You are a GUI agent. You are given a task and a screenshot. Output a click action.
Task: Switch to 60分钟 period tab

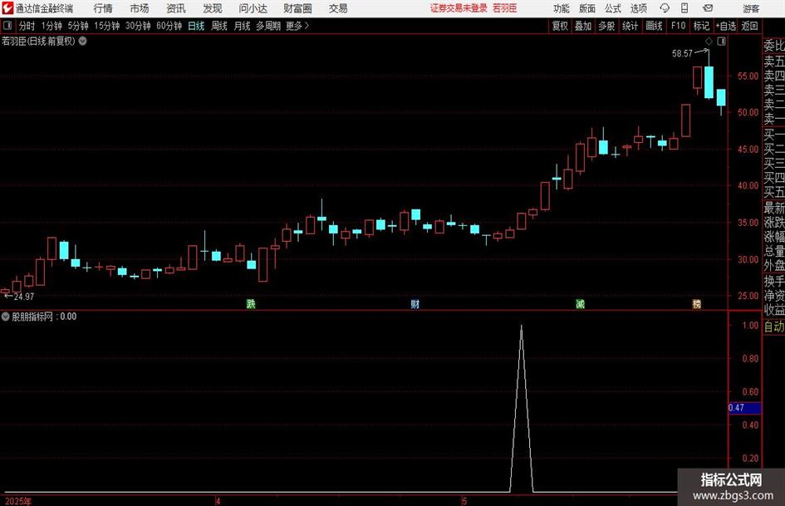(x=169, y=26)
